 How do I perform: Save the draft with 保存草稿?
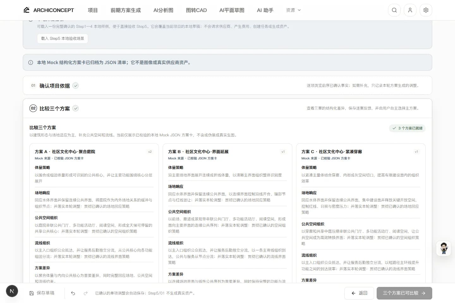(x=42, y=293)
